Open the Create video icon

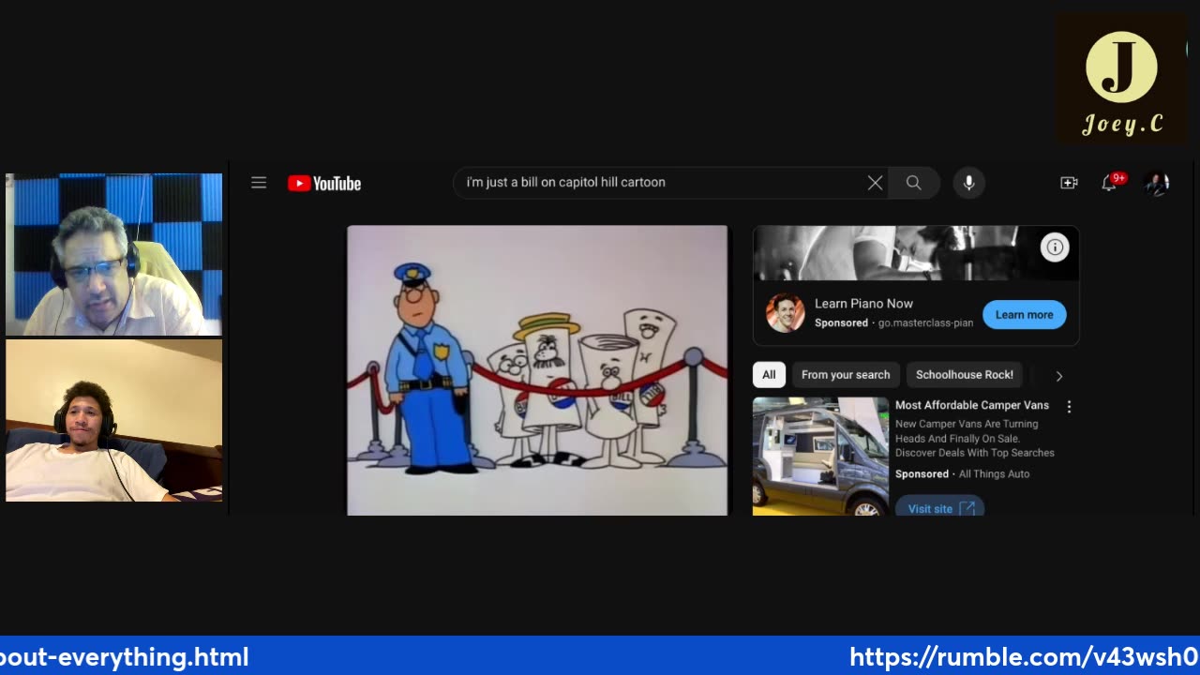[1069, 183]
